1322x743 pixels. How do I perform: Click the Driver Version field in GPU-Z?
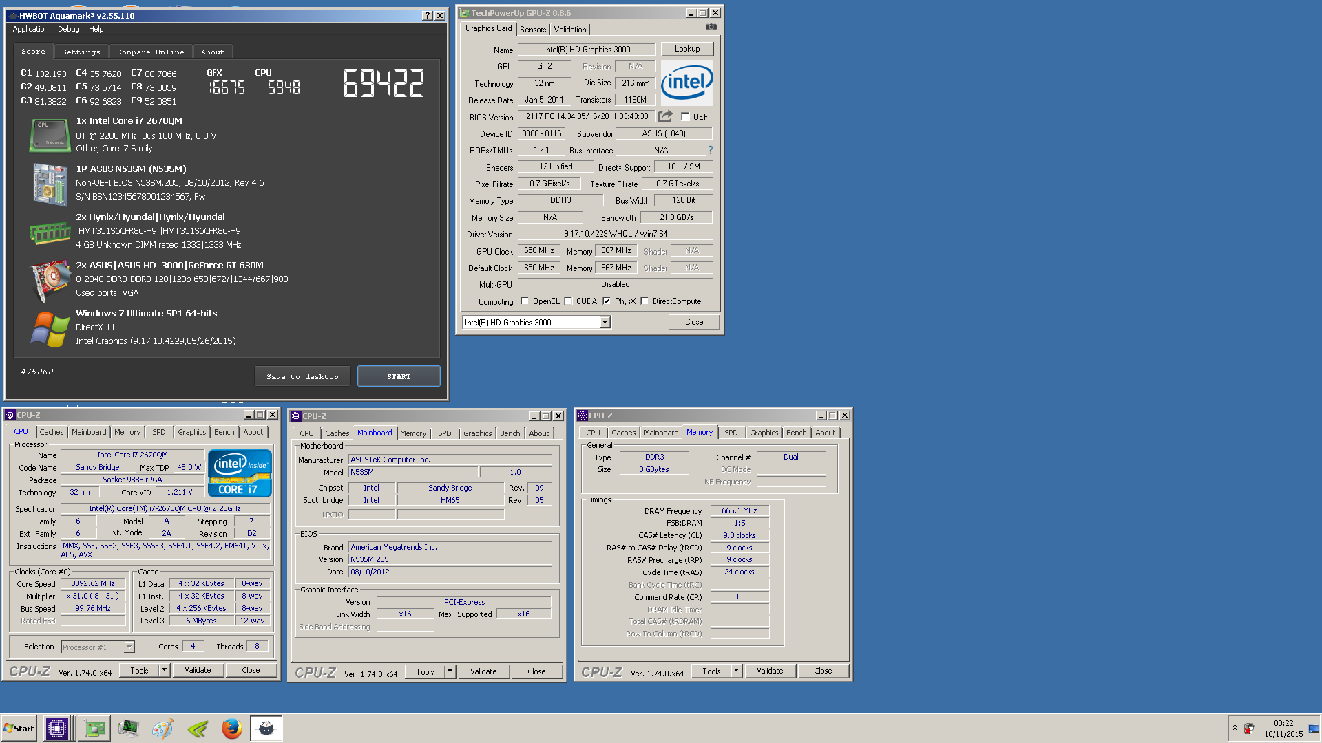(x=615, y=234)
